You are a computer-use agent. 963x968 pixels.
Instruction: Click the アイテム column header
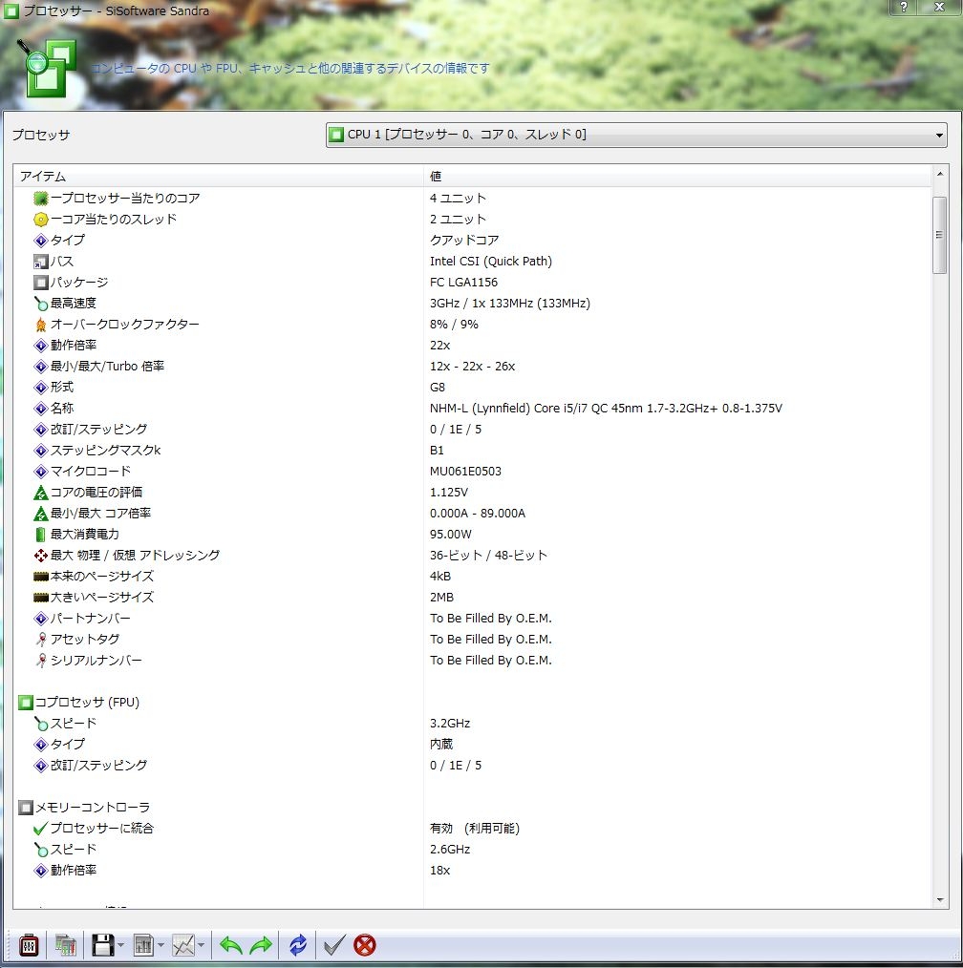[x=219, y=176]
